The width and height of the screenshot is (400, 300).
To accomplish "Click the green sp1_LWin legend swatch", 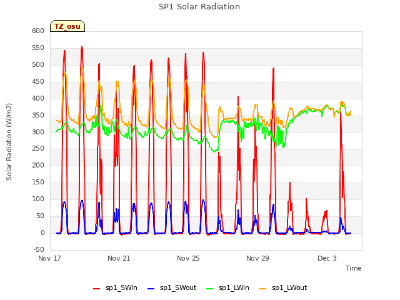I will pyautogui.click(x=210, y=289).
